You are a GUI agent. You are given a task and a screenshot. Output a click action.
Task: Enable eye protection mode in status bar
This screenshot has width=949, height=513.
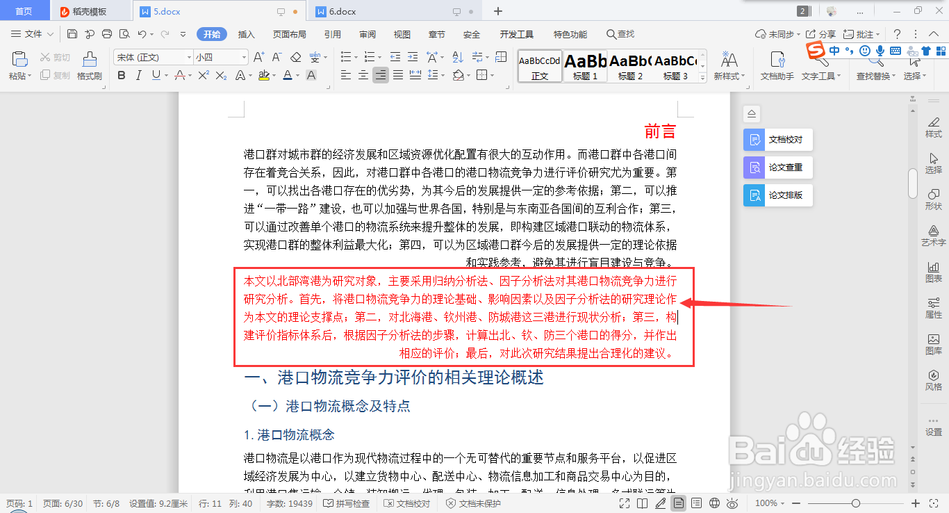coord(732,503)
